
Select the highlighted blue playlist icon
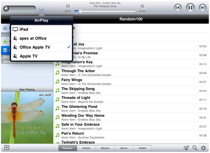(x=5, y=50)
